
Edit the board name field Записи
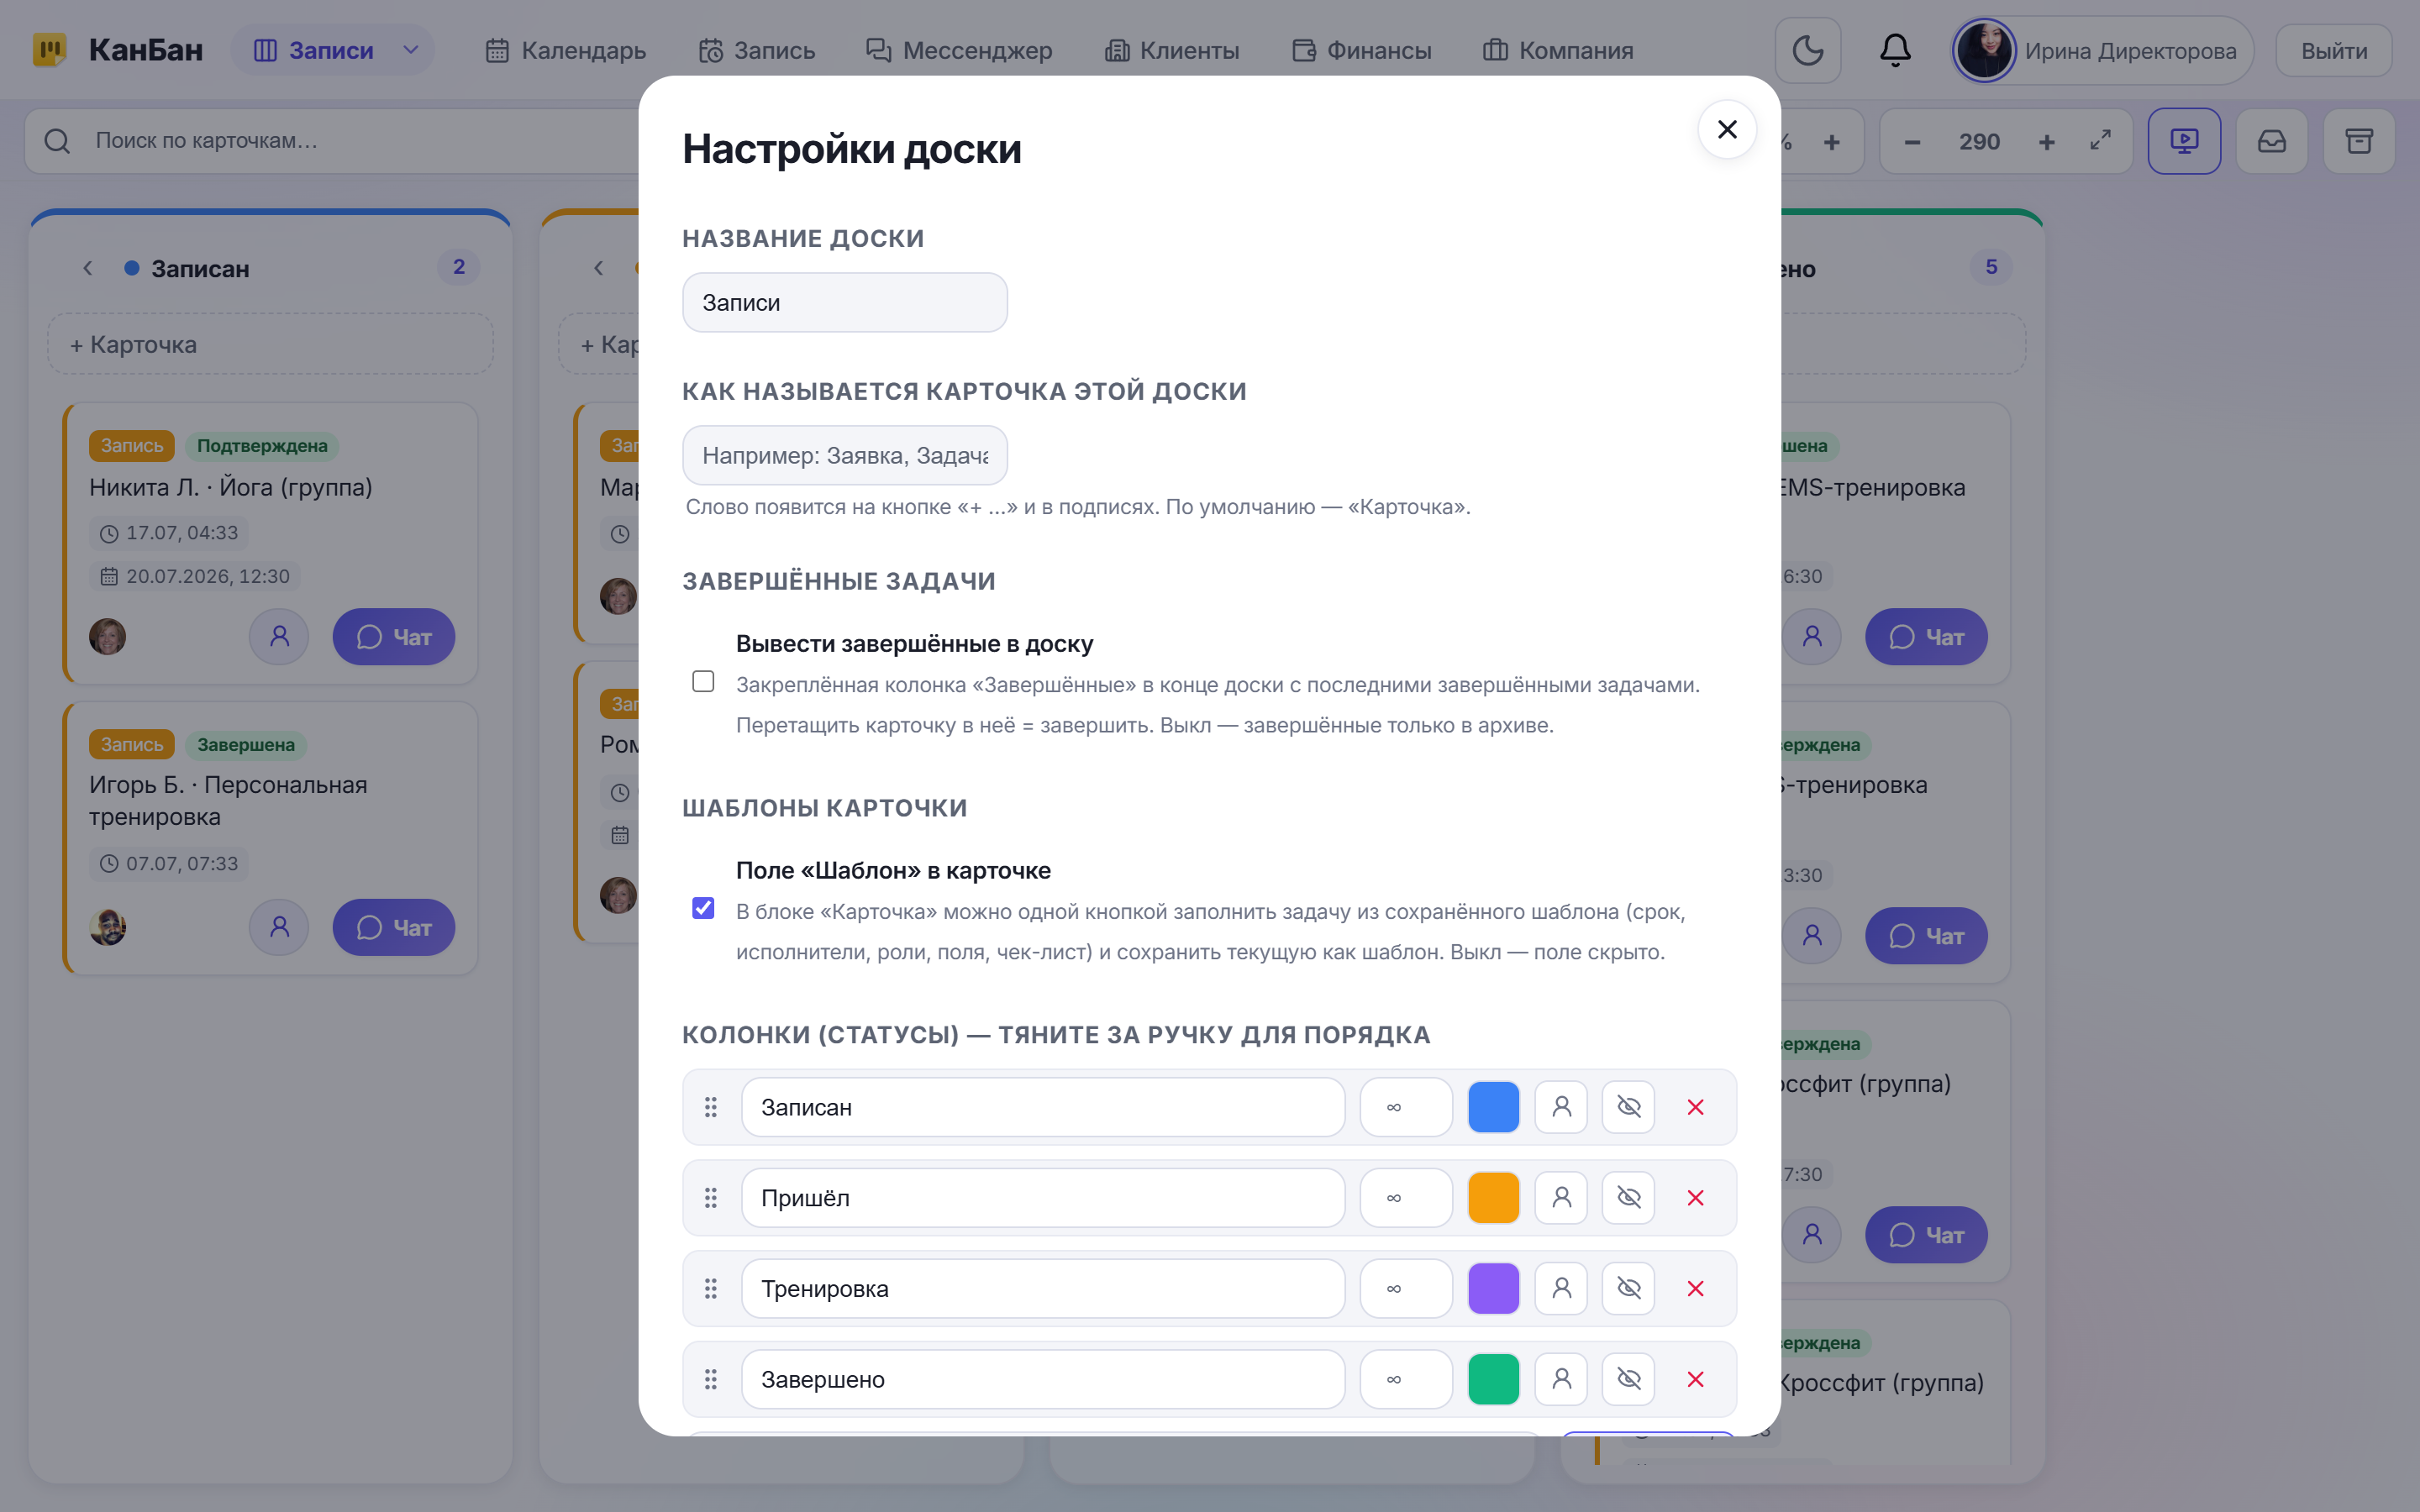tap(845, 302)
